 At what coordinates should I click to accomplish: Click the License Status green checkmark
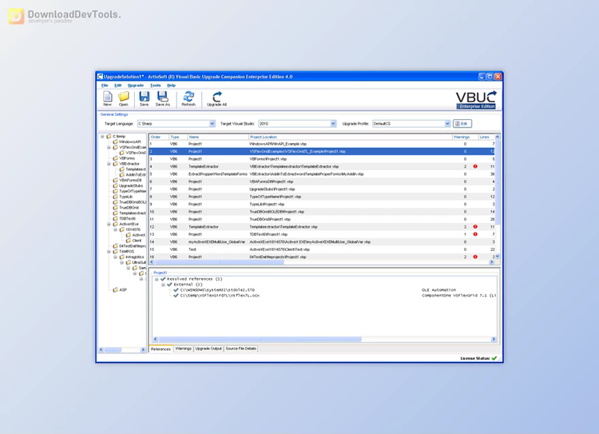[494, 358]
